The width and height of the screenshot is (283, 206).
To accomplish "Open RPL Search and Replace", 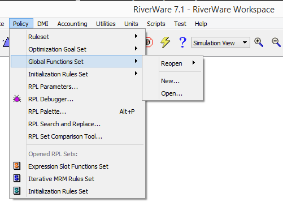I will pyautogui.click(x=76, y=124).
